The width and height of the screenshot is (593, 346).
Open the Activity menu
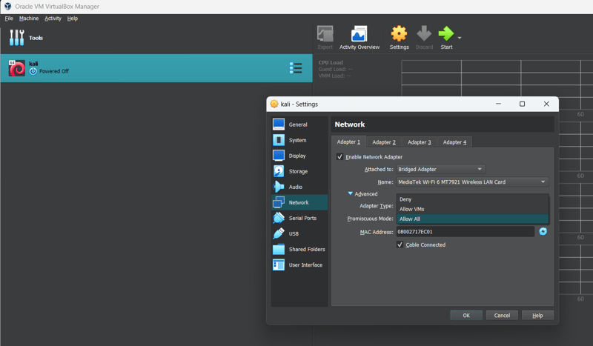[53, 18]
